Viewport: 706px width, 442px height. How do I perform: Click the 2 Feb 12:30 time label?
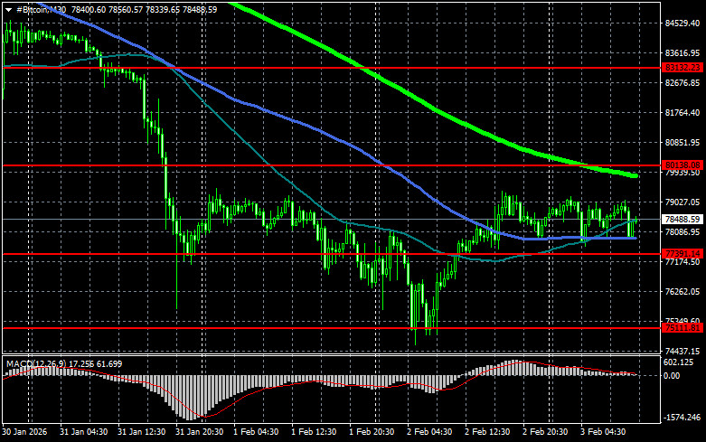pyautogui.click(x=487, y=432)
